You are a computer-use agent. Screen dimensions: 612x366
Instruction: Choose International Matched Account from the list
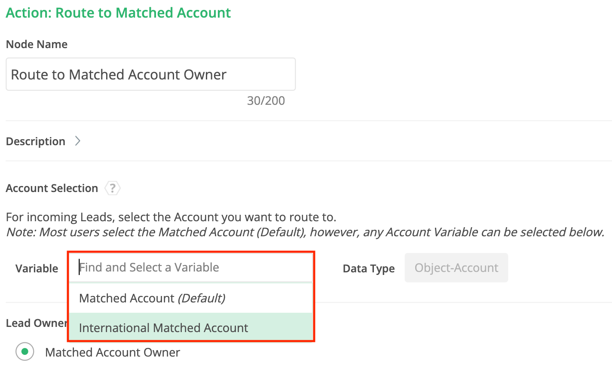[x=163, y=328]
